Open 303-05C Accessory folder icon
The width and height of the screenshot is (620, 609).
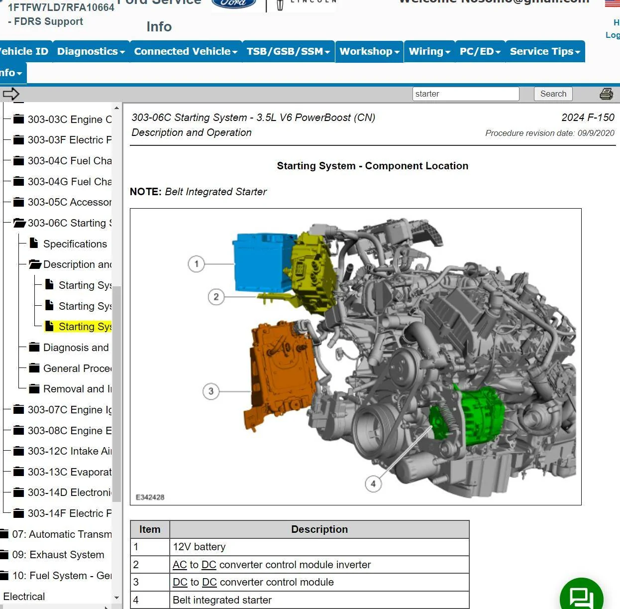pos(18,202)
